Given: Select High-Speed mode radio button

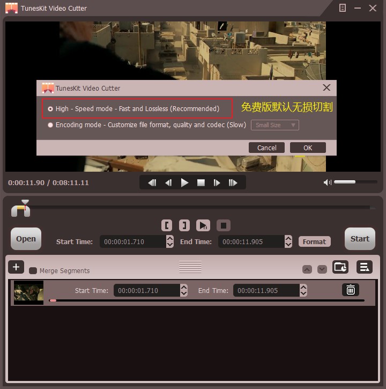Looking at the screenshot, I should [50, 109].
